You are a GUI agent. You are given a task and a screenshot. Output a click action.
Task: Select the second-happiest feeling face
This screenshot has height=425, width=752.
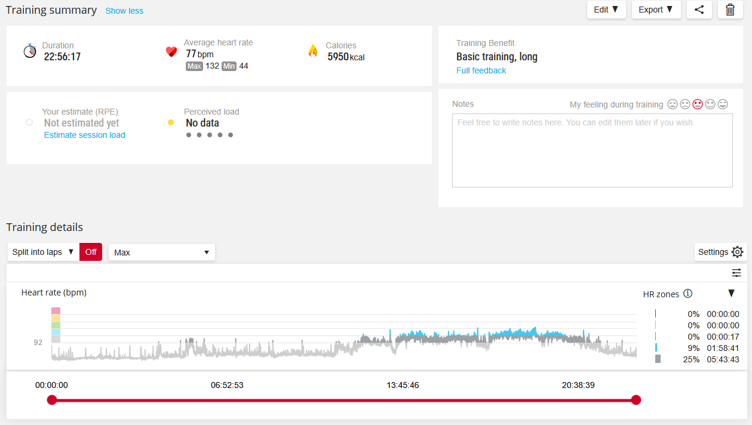[710, 104]
